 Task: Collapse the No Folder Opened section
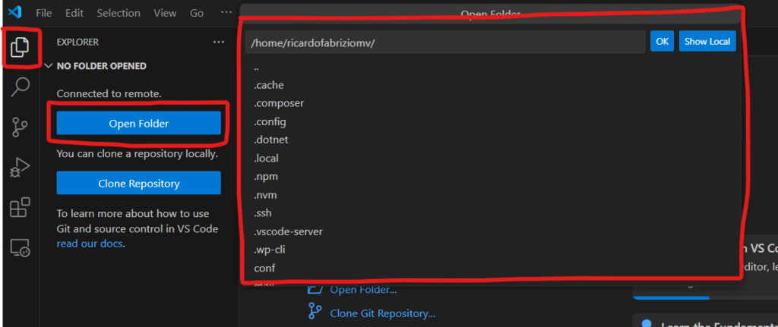click(x=49, y=66)
